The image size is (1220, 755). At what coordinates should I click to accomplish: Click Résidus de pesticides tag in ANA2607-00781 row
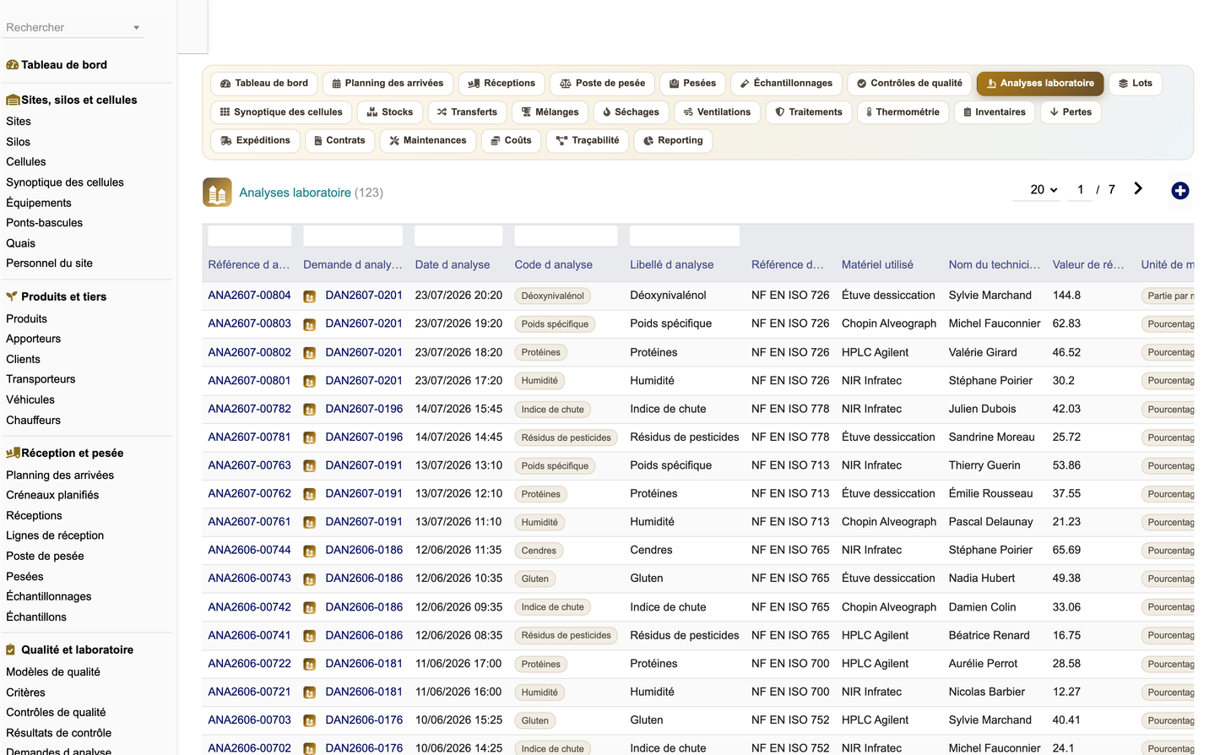point(566,437)
